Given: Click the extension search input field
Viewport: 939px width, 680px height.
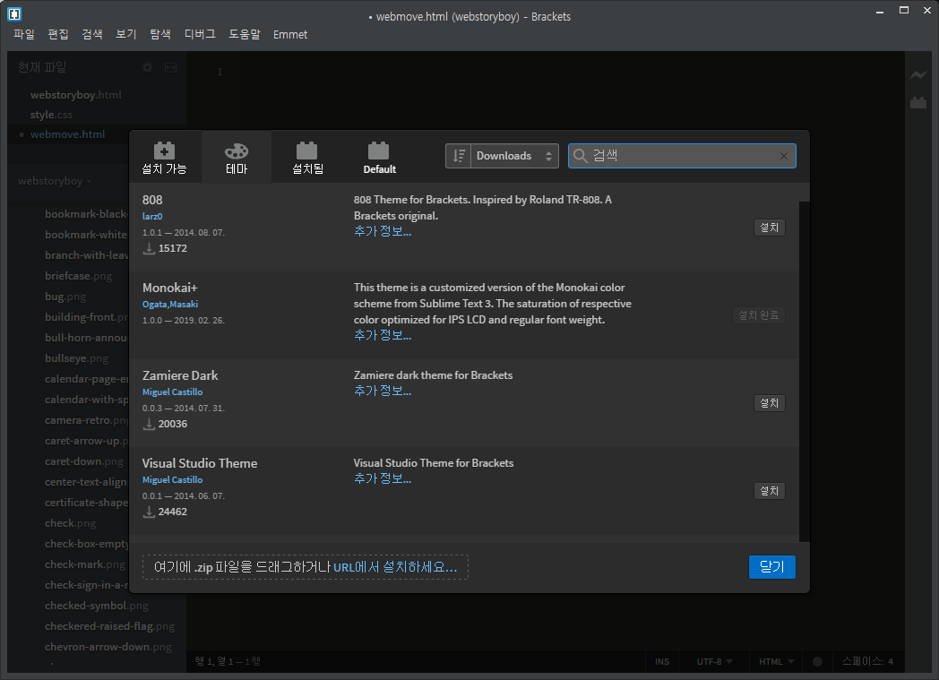Looking at the screenshot, I should [682, 156].
